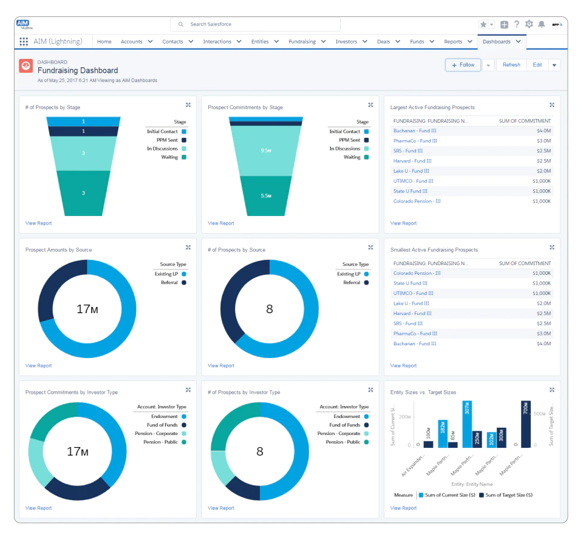Open the dropdown arrow next to Edit

coord(554,65)
